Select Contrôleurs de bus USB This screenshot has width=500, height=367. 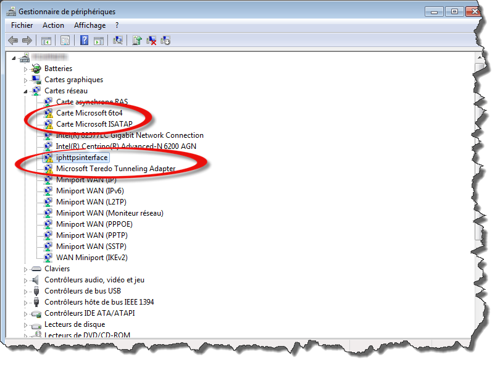click(x=83, y=291)
